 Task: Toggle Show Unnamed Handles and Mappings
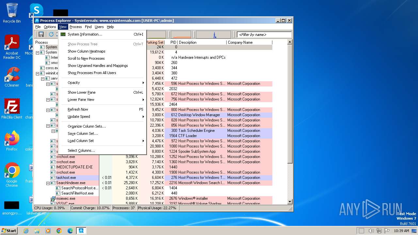(102, 66)
